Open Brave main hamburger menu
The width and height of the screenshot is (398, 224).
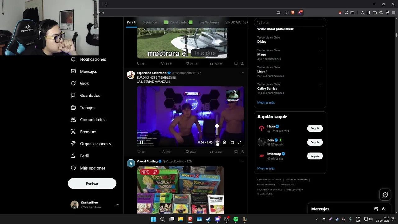(393, 12)
